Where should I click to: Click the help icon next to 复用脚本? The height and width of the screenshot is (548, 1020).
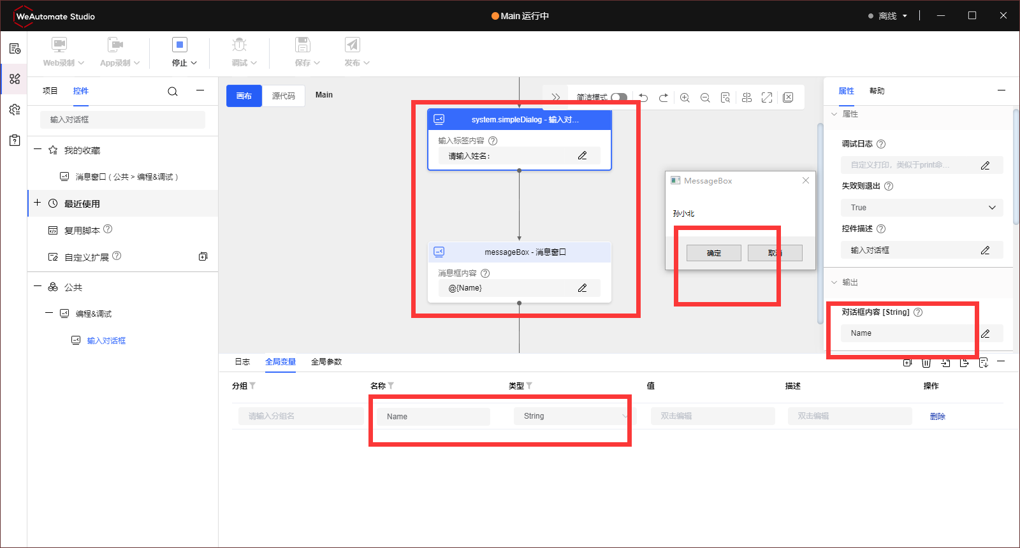tap(108, 229)
